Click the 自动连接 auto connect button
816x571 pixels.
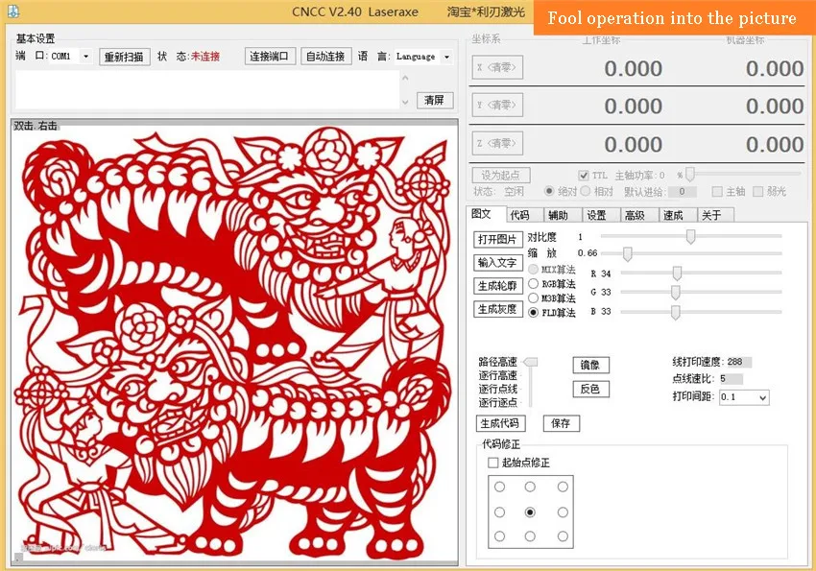point(325,57)
